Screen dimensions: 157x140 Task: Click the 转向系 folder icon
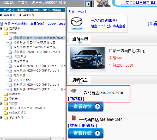click(6, 104)
